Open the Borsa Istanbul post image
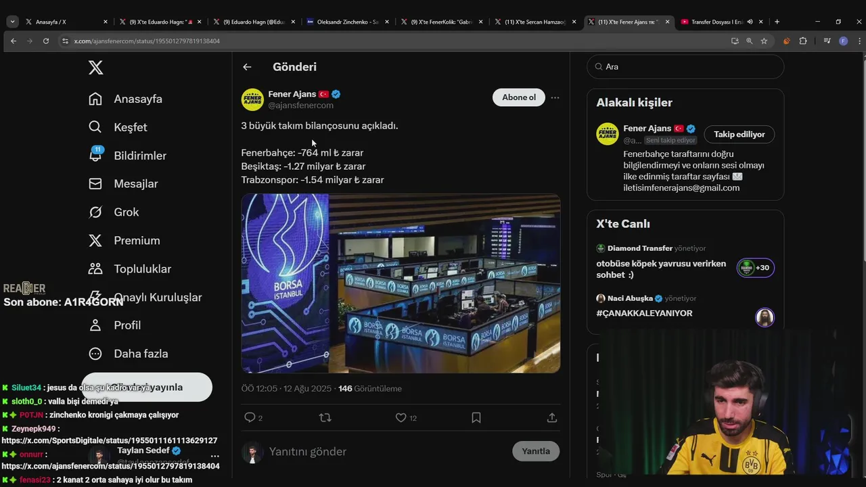The height and width of the screenshot is (487, 866). pyautogui.click(x=401, y=283)
